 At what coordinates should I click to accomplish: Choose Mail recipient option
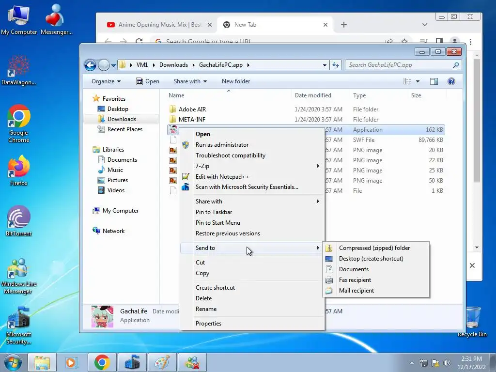pyautogui.click(x=376, y=291)
